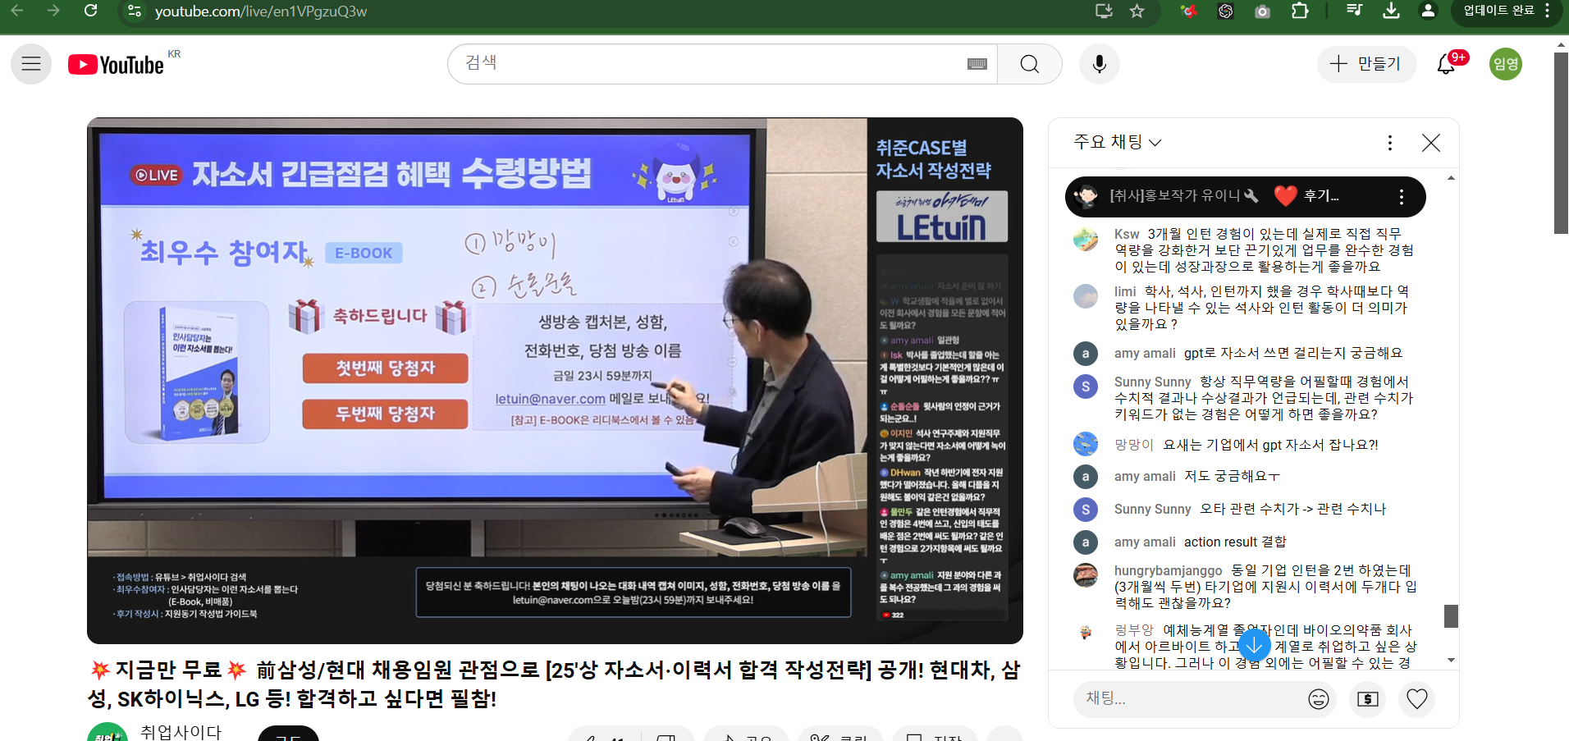Click the username 망망이 in chat
The height and width of the screenshot is (741, 1569).
(x=1134, y=445)
